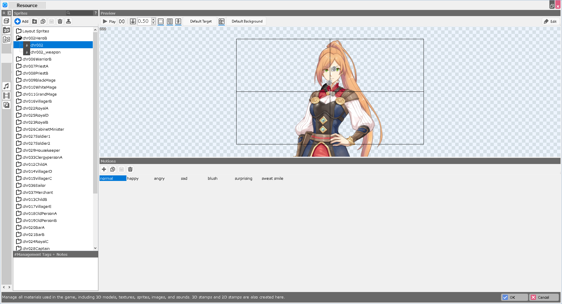Viewport: 562px width, 304px height.
Task: Click the duplicate sprite icon
Action: tap(43, 21)
